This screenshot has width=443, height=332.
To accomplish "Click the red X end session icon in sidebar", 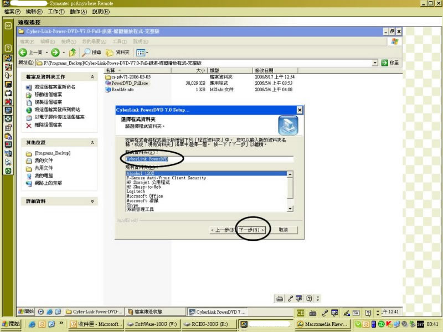I will (8, 102).
